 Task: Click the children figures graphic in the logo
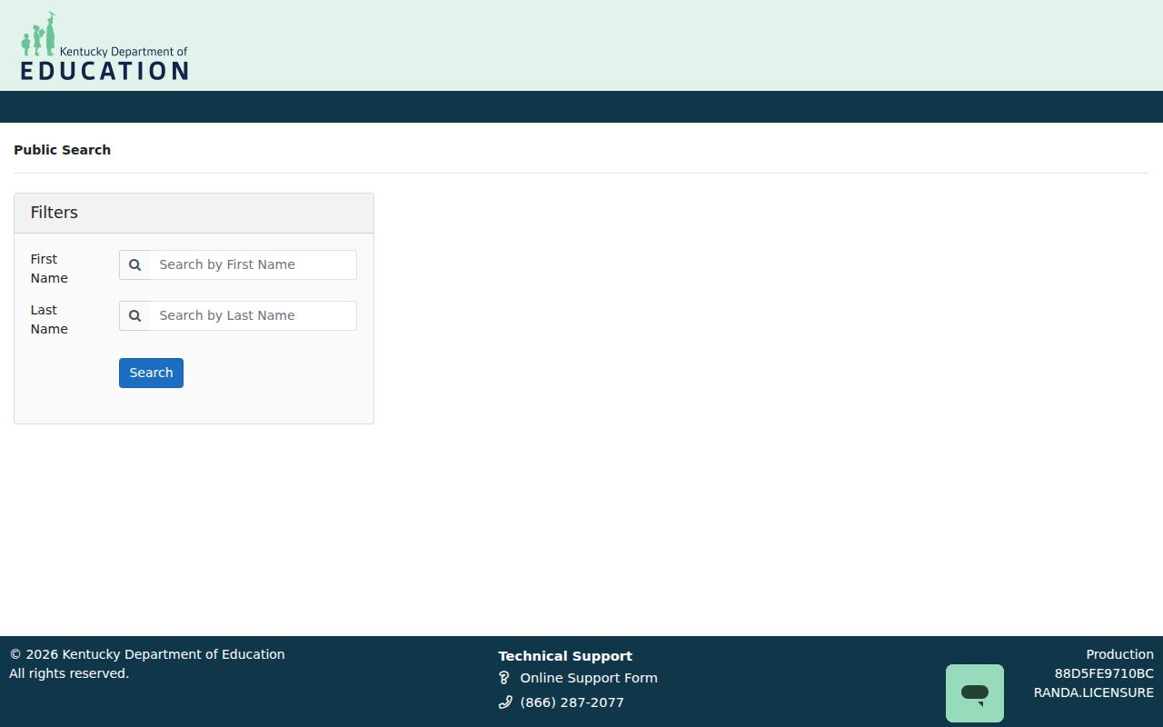pos(38,35)
